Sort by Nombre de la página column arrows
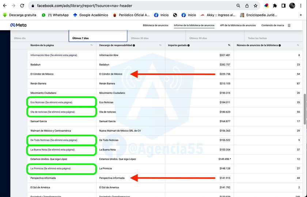The height and width of the screenshot is (197, 307). click(x=92, y=45)
